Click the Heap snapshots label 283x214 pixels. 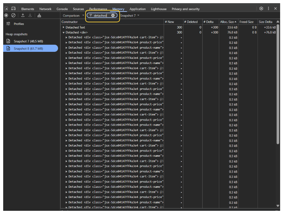pyautogui.click(x=16, y=34)
